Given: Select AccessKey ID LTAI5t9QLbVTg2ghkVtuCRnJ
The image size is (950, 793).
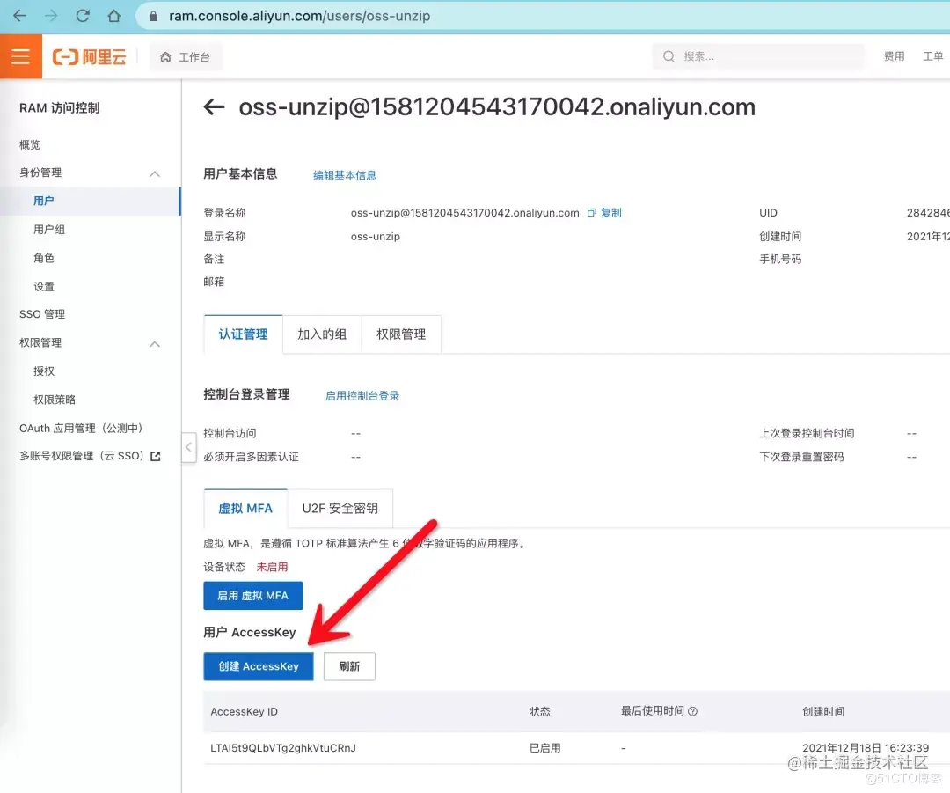Looking at the screenshot, I should point(283,748).
